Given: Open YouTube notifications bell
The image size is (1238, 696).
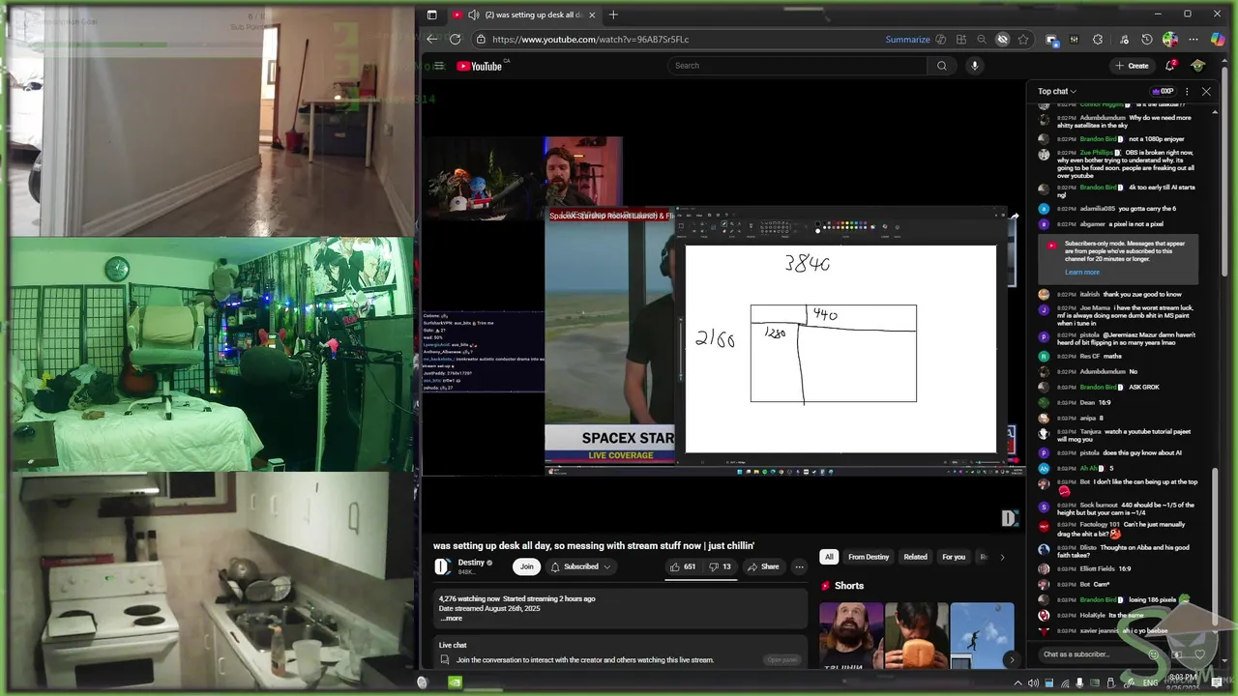Looking at the screenshot, I should (x=1170, y=66).
